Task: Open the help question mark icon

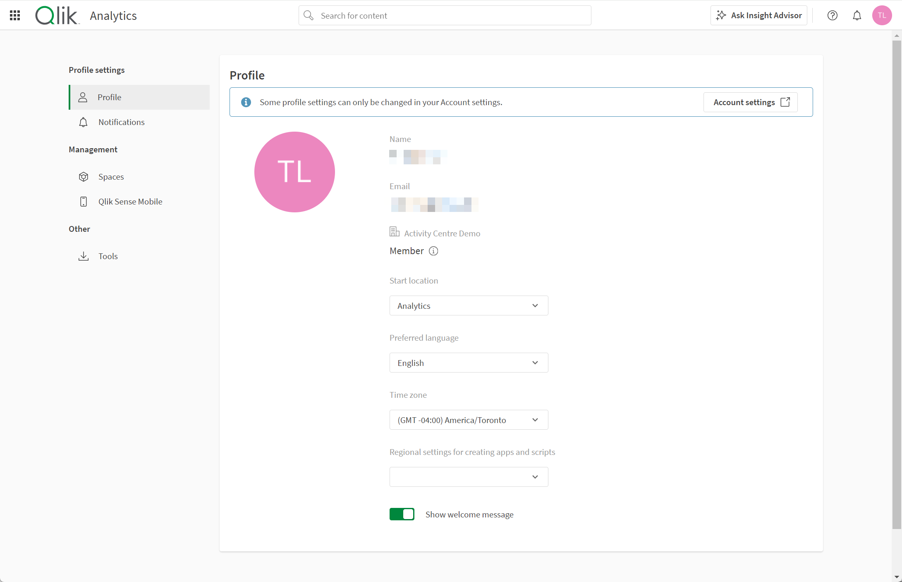Action: click(832, 15)
